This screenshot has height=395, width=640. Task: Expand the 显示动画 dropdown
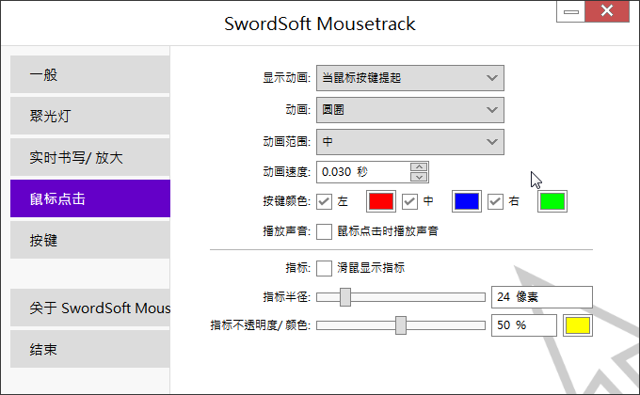click(410, 78)
